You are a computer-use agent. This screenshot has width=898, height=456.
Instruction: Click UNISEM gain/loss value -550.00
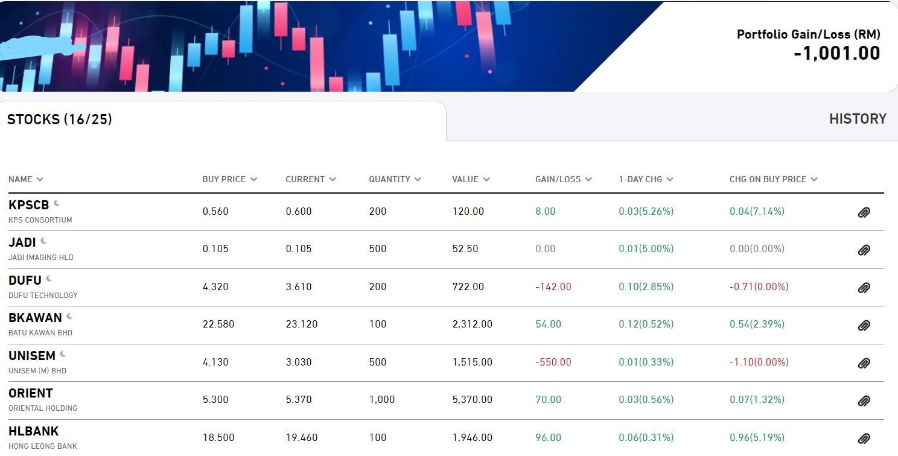click(x=553, y=362)
